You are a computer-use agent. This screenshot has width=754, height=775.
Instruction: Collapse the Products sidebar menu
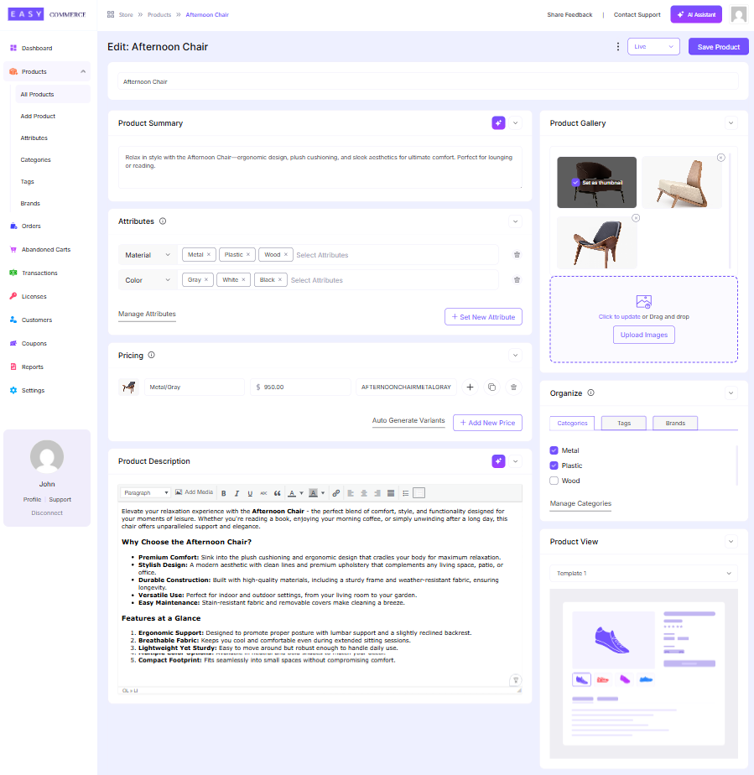point(83,71)
